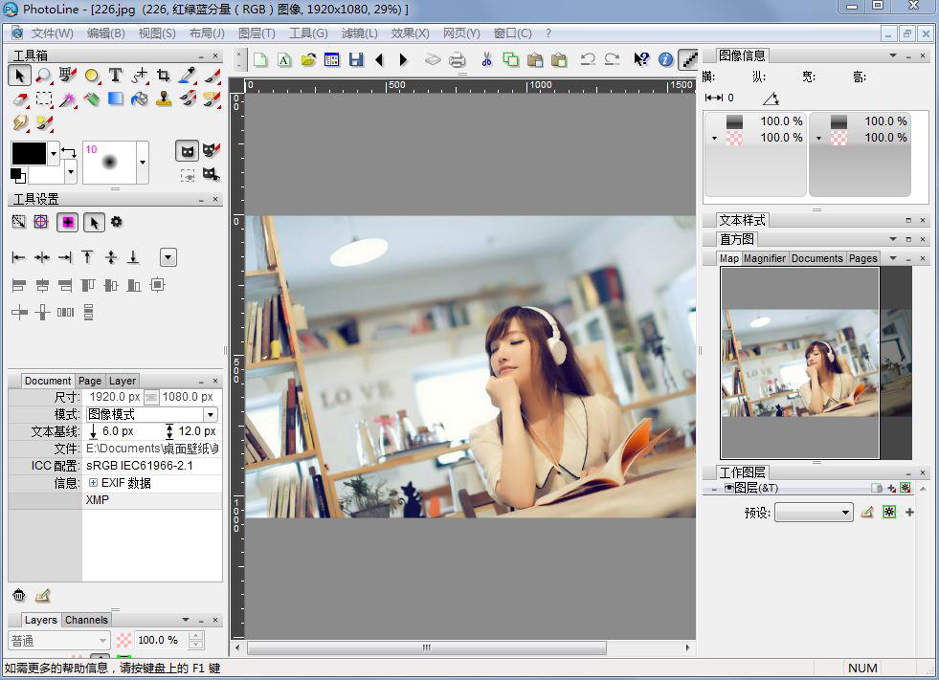This screenshot has height=680, width=939.
Task: Toggle the crosshair target tool setting
Action: tap(41, 222)
